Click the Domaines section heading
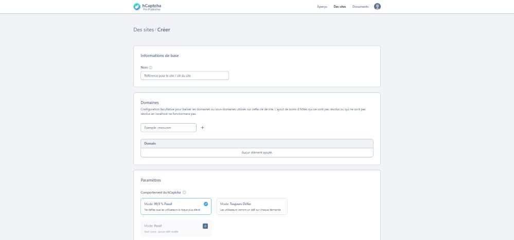The width and height of the screenshot is (514, 240). point(150,103)
